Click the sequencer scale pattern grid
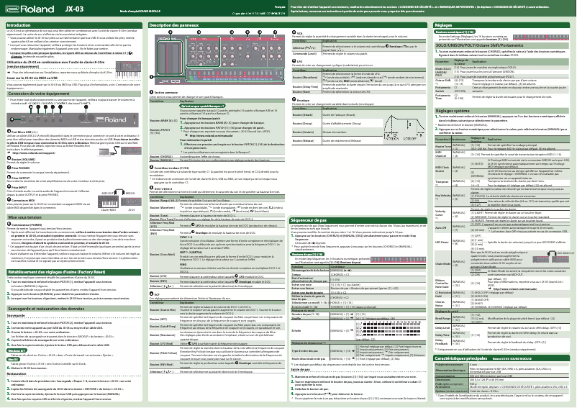Image resolution: width=577 pixels, height=408 pixels. pyautogui.click(x=388, y=330)
